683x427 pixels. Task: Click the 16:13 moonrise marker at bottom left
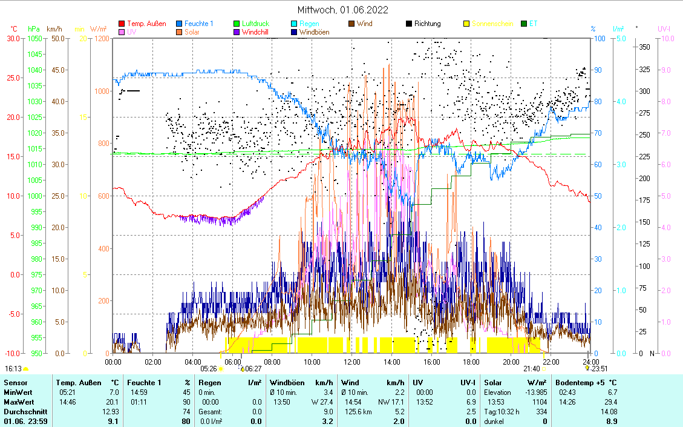coord(13,368)
